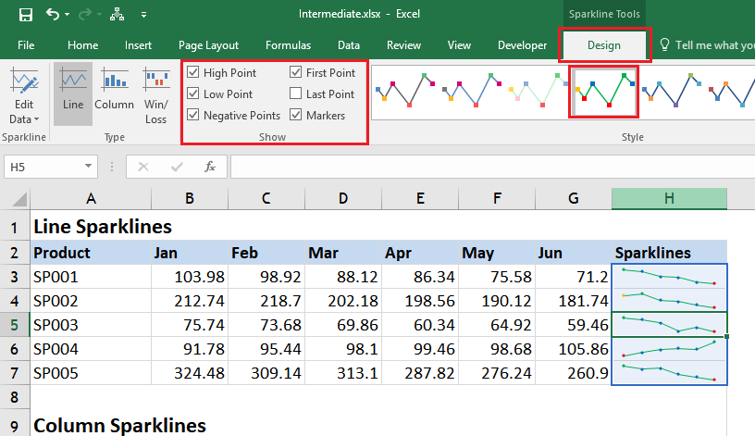Click cell with value 103.98
Screen dimensions: 755x436
coord(190,277)
